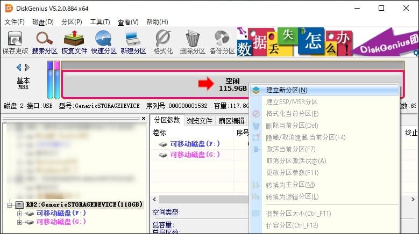Go to the next disk with right arrow
Viewport: 419px width, 234px height.
click(x=27, y=67)
